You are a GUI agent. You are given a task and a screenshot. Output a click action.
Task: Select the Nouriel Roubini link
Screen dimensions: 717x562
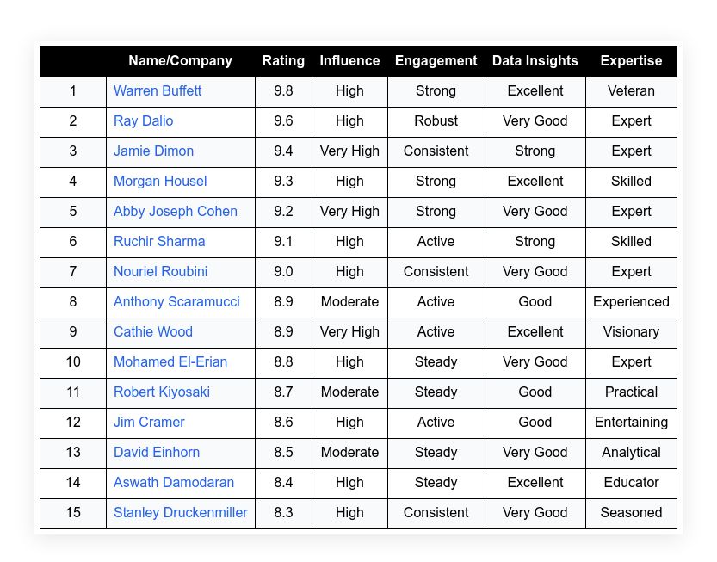[160, 271]
